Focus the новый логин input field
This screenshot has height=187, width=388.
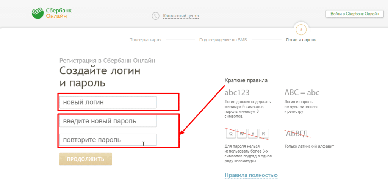tap(108, 102)
